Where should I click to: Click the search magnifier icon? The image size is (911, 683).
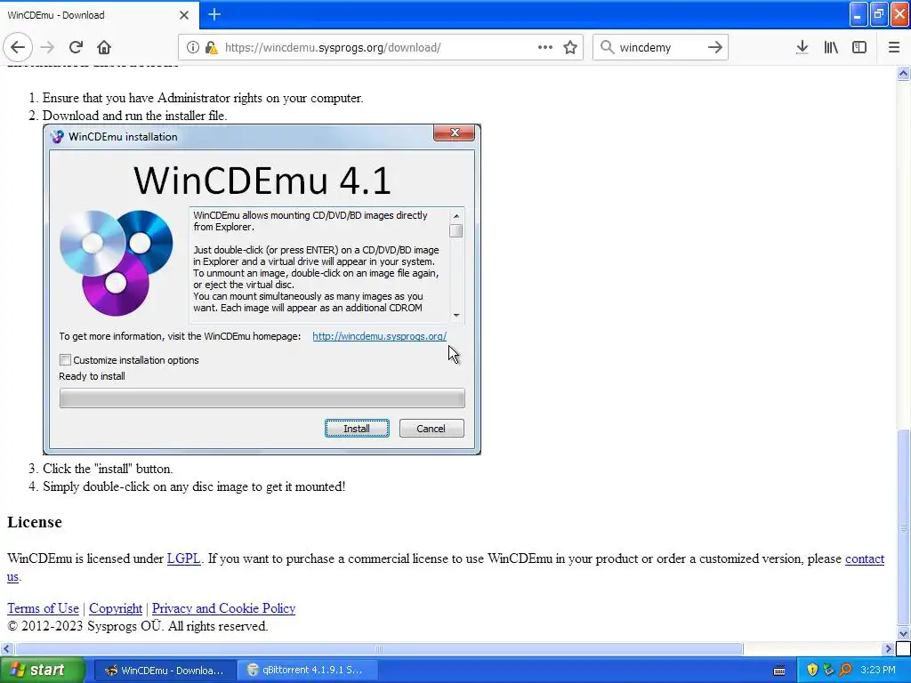click(607, 47)
